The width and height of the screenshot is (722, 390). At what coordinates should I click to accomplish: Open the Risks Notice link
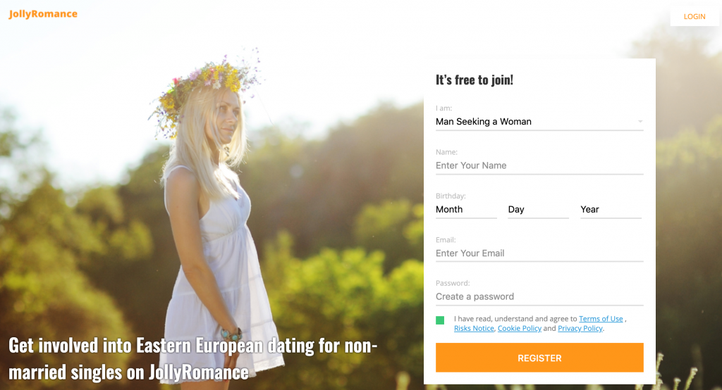pyautogui.click(x=474, y=328)
